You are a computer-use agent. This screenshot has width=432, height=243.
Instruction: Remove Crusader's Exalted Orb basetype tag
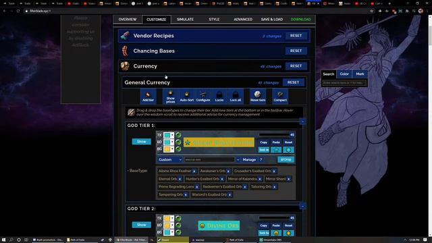click(x=274, y=171)
